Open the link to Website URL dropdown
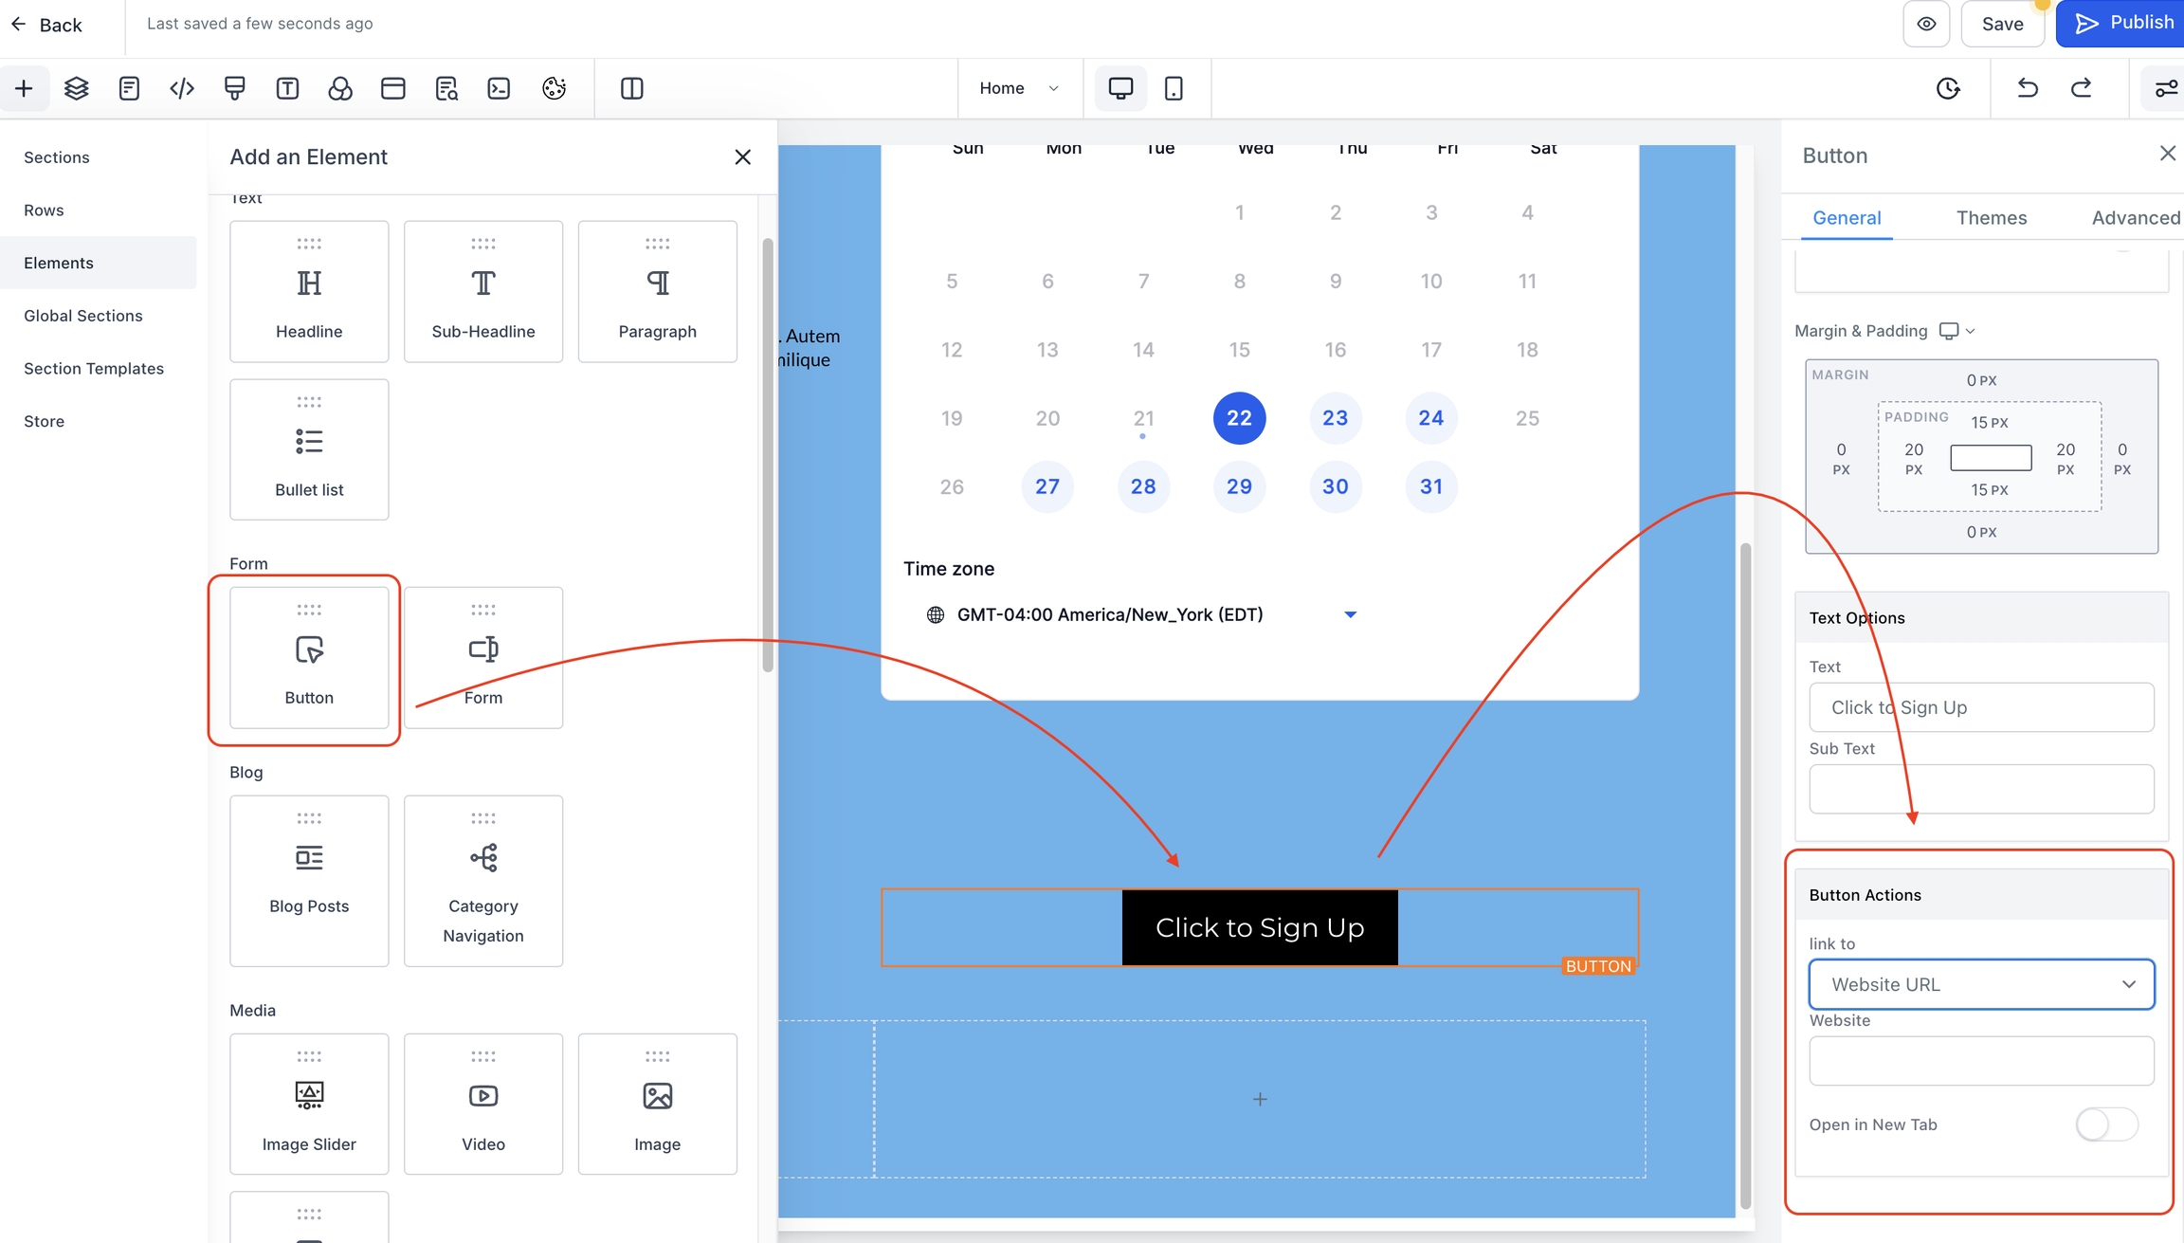2184x1243 pixels. [1981, 984]
